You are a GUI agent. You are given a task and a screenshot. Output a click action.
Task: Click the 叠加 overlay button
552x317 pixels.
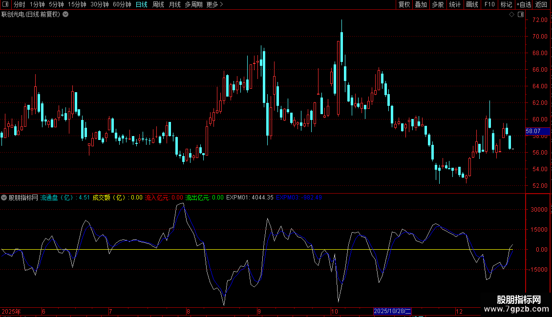click(x=421, y=4)
